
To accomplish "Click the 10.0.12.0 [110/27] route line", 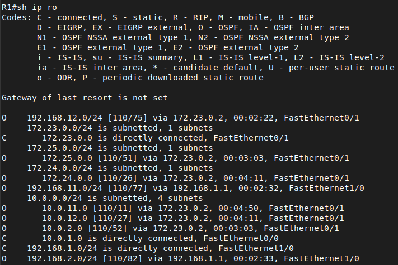I will pos(173,218).
